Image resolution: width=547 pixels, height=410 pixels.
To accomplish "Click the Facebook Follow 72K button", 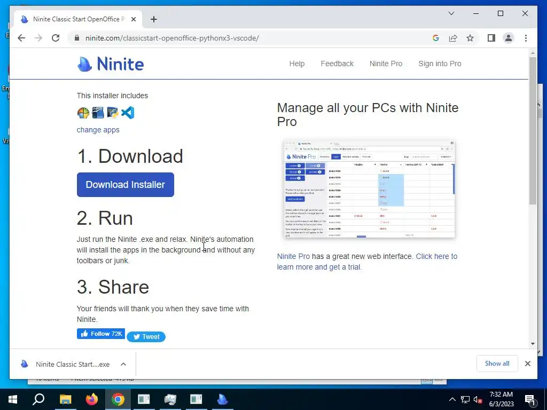I will 101,334.
